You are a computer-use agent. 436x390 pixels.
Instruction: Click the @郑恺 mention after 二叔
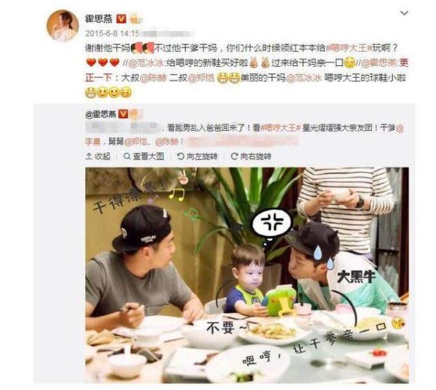pos(201,78)
